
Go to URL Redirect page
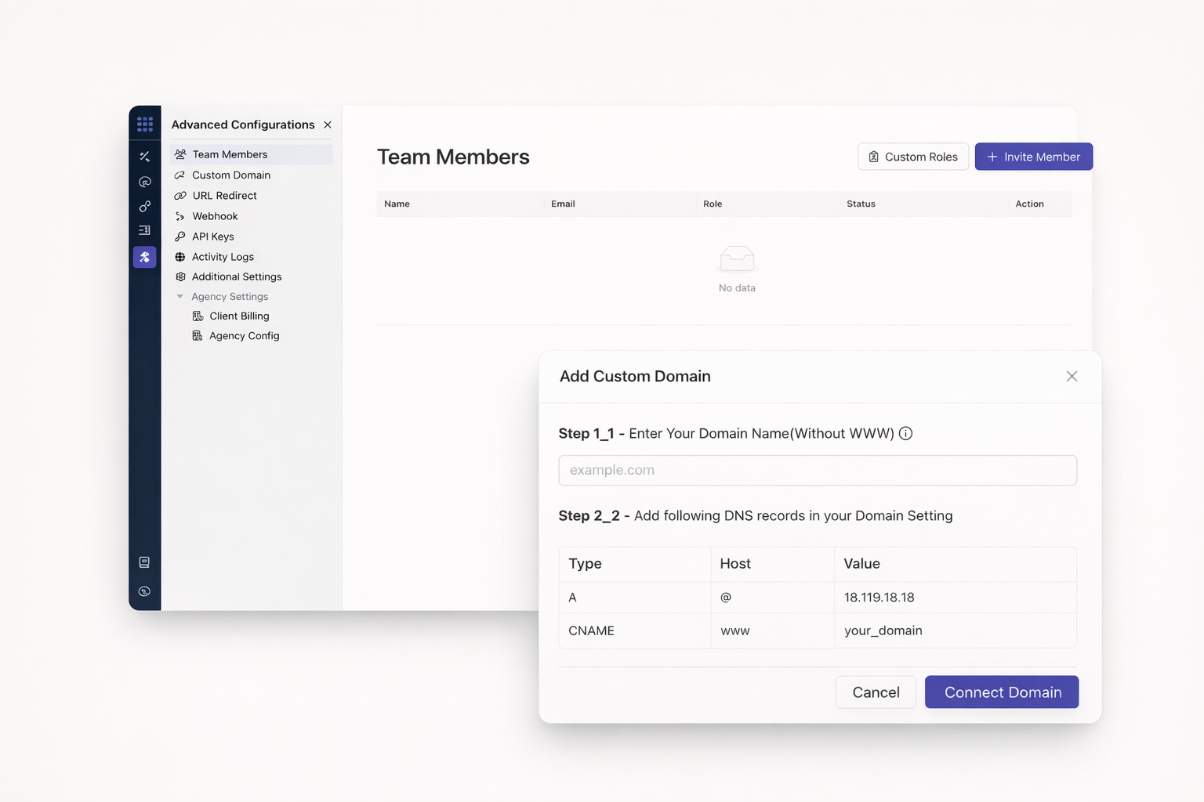click(x=224, y=196)
